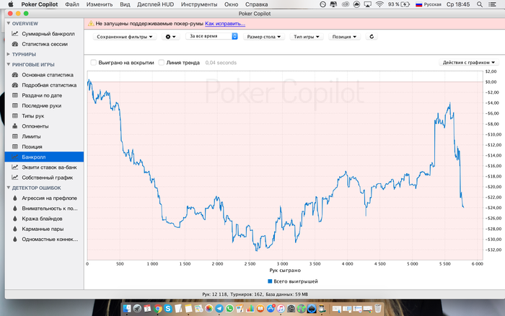Open WhatsApp from the dock
505x316 pixels.
[229, 309]
